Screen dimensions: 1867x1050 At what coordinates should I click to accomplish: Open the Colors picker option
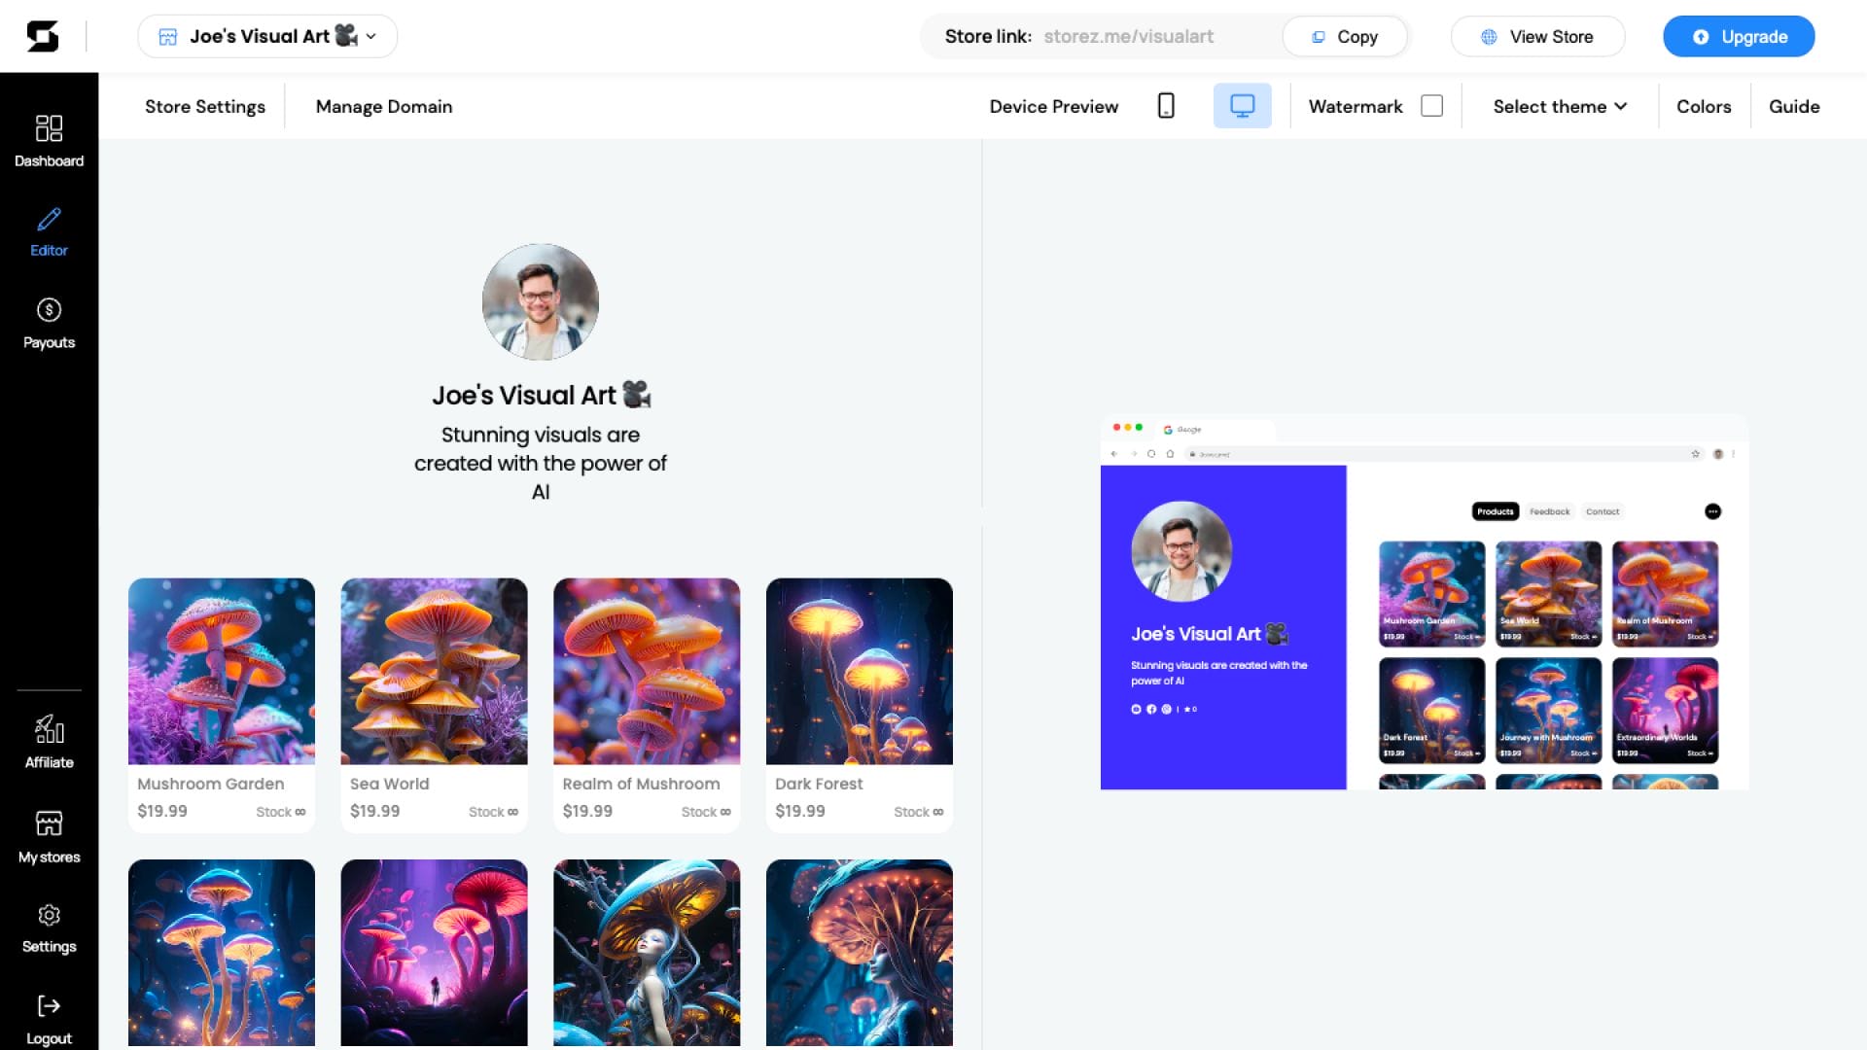pos(1704,107)
